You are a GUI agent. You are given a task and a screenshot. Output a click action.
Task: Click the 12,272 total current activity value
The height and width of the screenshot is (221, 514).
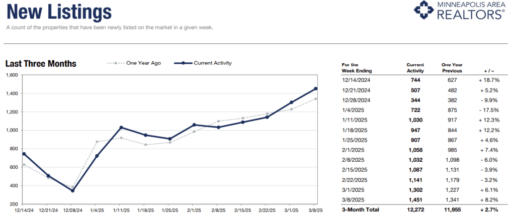tap(415, 209)
